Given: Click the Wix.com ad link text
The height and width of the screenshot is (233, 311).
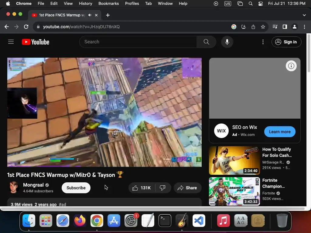Looking at the screenshot, I should pos(248,134).
